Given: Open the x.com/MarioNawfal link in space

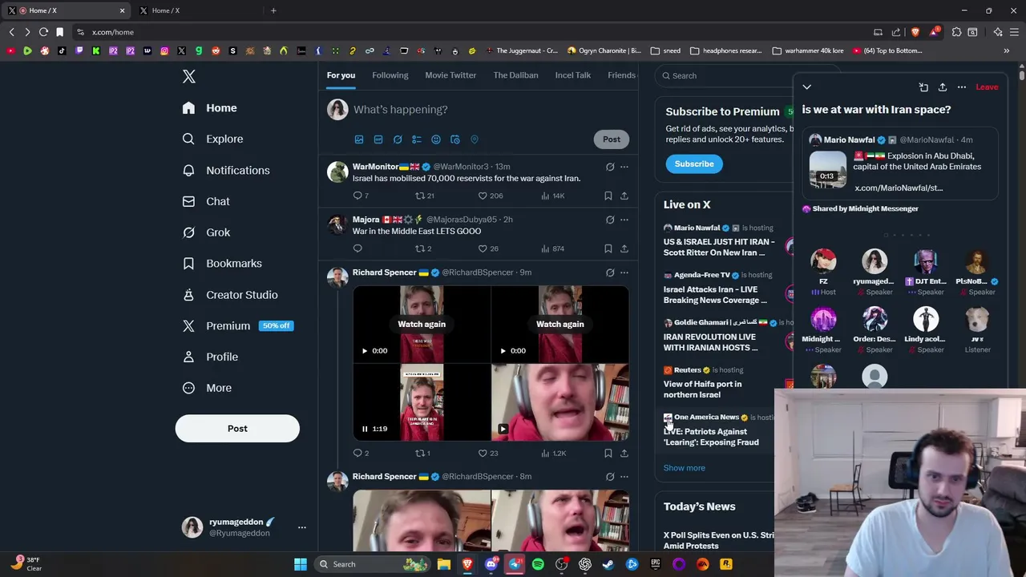Looking at the screenshot, I should click(x=899, y=188).
